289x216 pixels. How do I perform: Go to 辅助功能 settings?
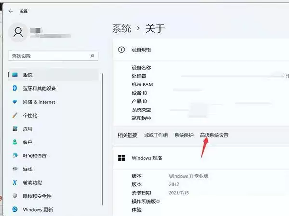[x=32, y=182]
